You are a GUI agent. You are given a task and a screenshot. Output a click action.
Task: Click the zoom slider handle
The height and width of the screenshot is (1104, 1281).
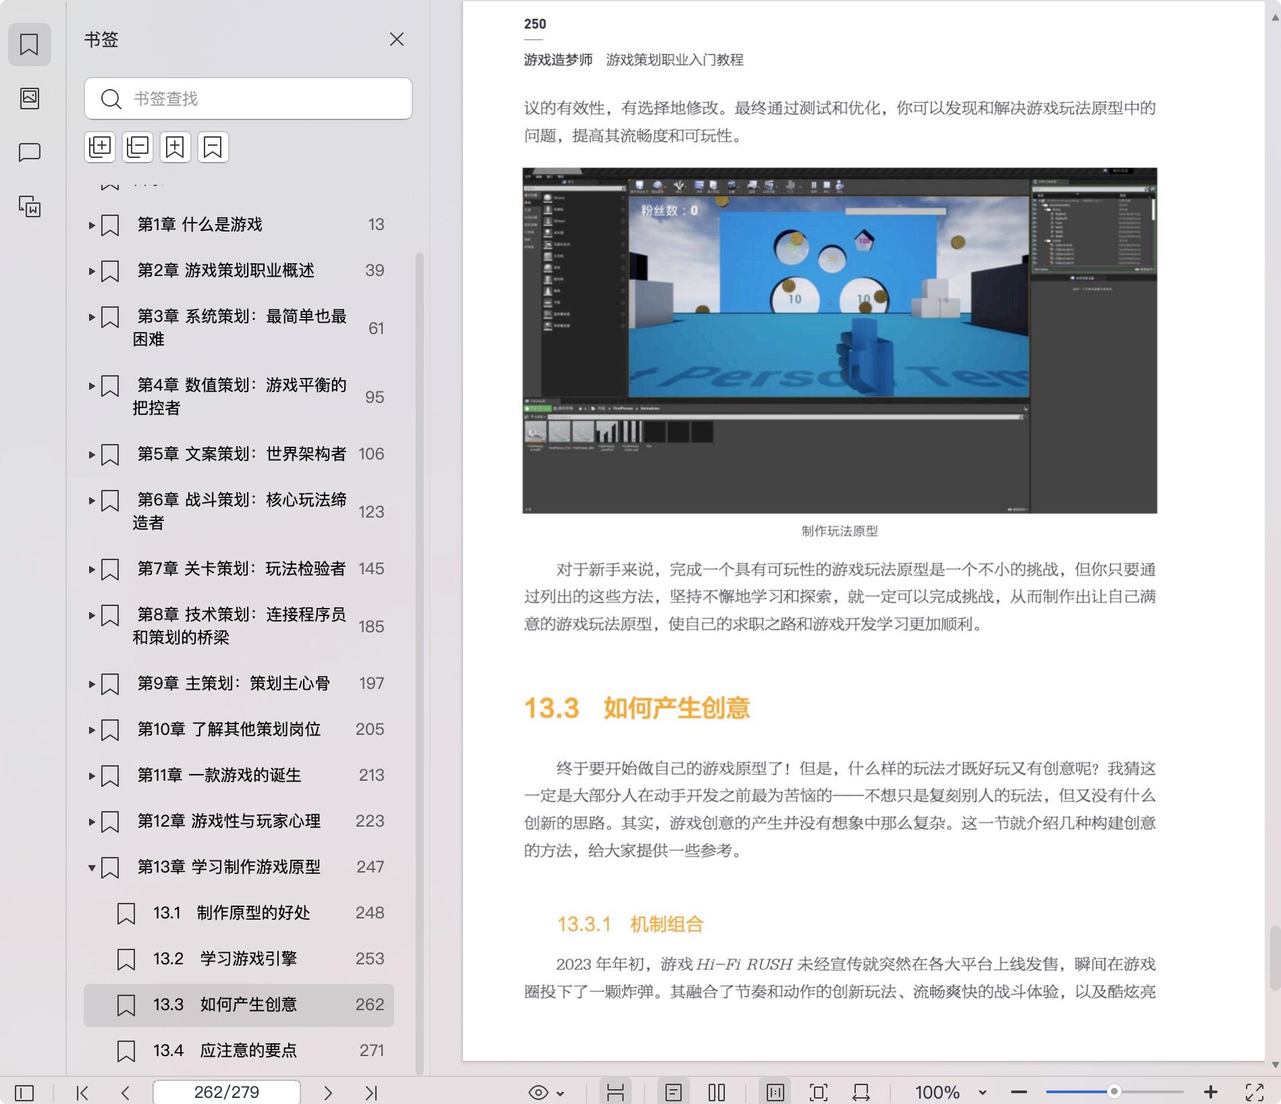1114,1092
